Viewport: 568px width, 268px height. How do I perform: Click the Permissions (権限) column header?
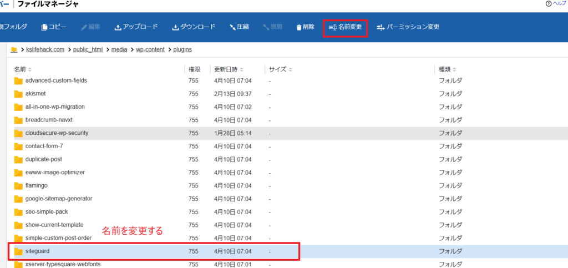pyautogui.click(x=195, y=69)
